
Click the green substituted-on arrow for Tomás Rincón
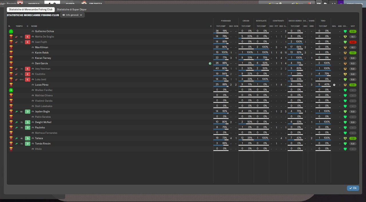tap(27, 144)
